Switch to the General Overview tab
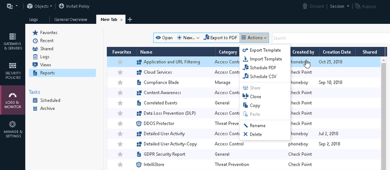 (71, 20)
